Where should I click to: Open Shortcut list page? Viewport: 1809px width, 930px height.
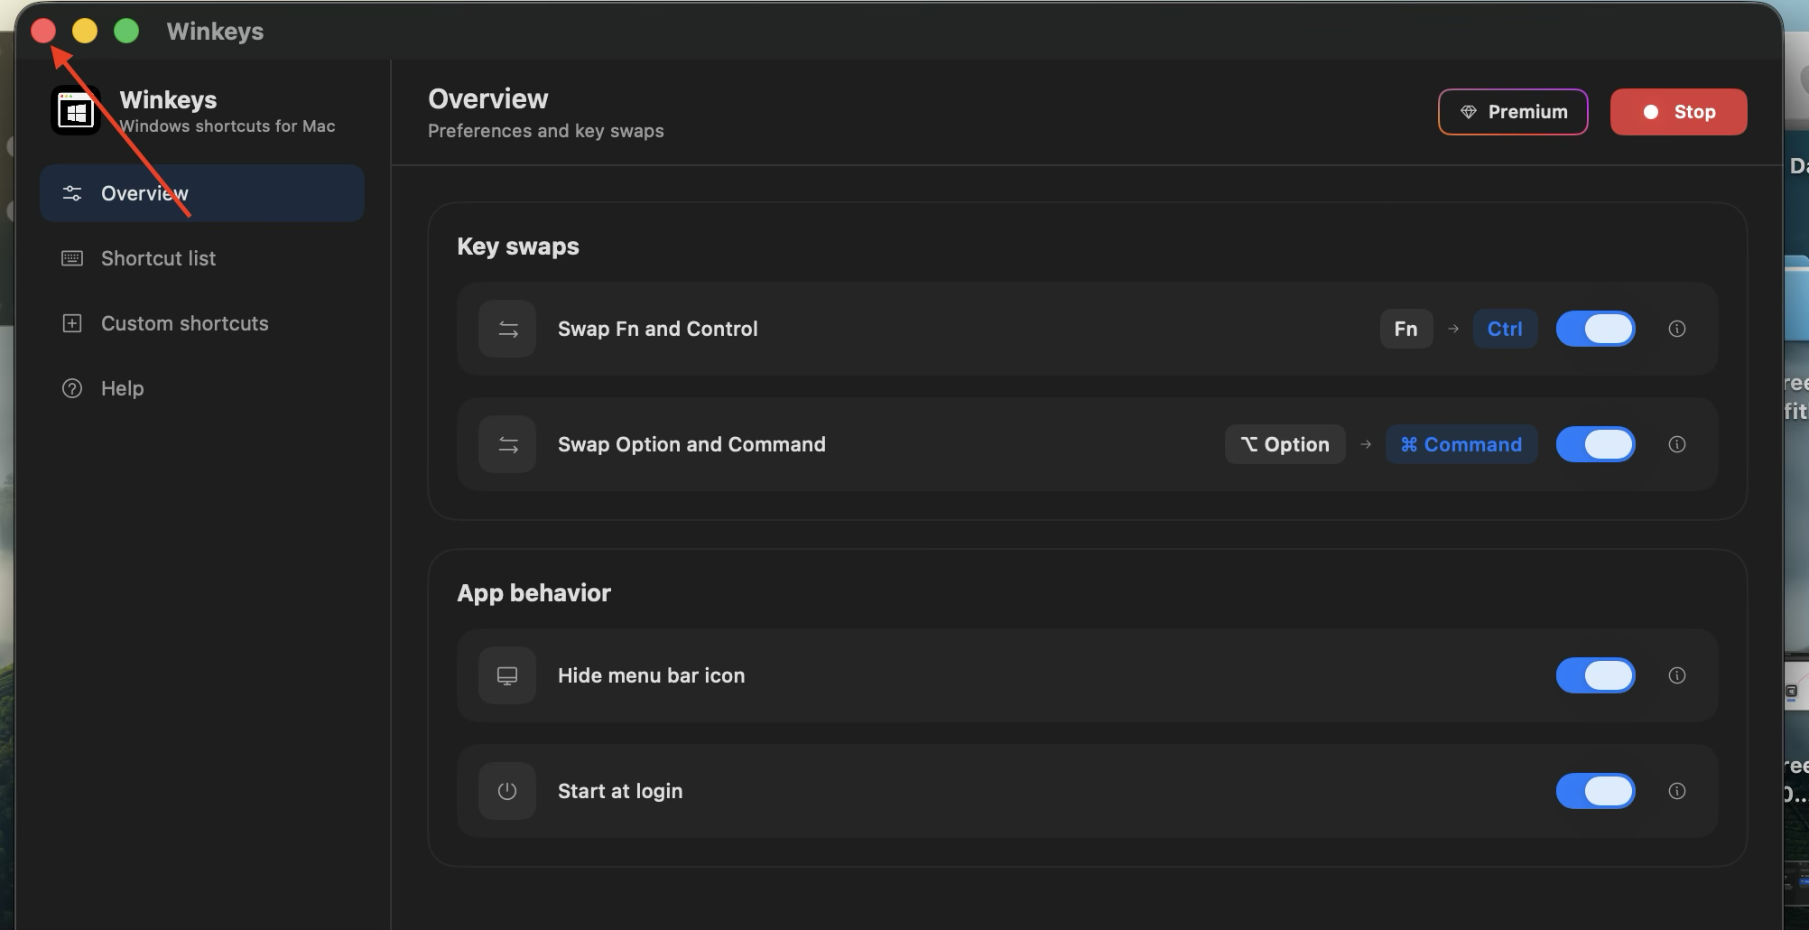202,258
